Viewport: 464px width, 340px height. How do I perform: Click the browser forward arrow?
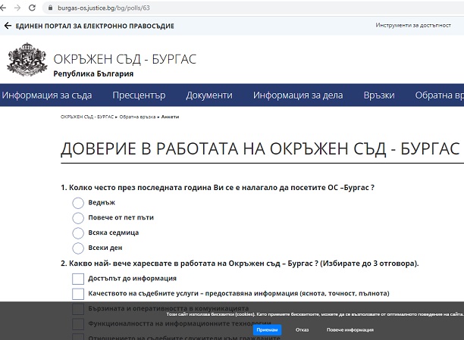coord(17,8)
